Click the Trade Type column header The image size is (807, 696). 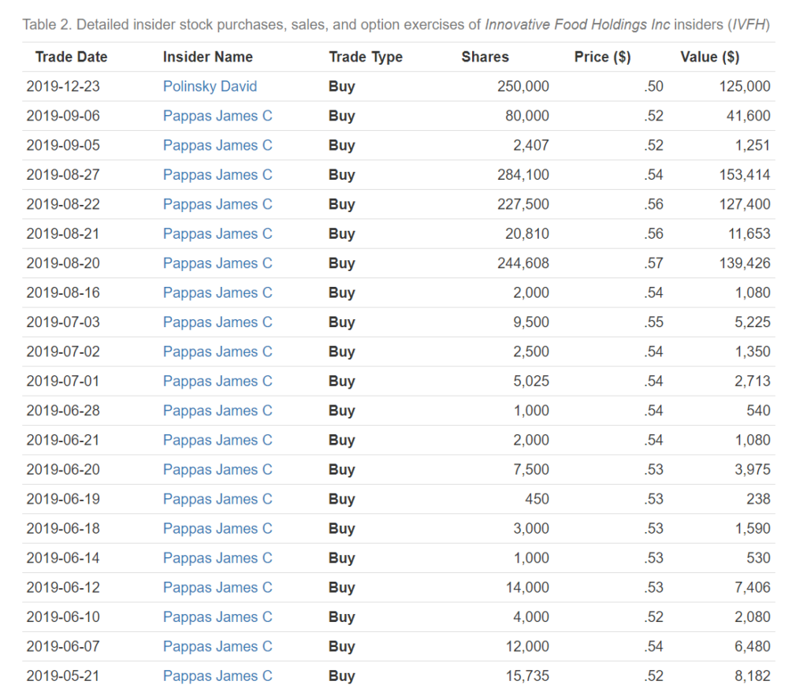pyautogui.click(x=366, y=57)
